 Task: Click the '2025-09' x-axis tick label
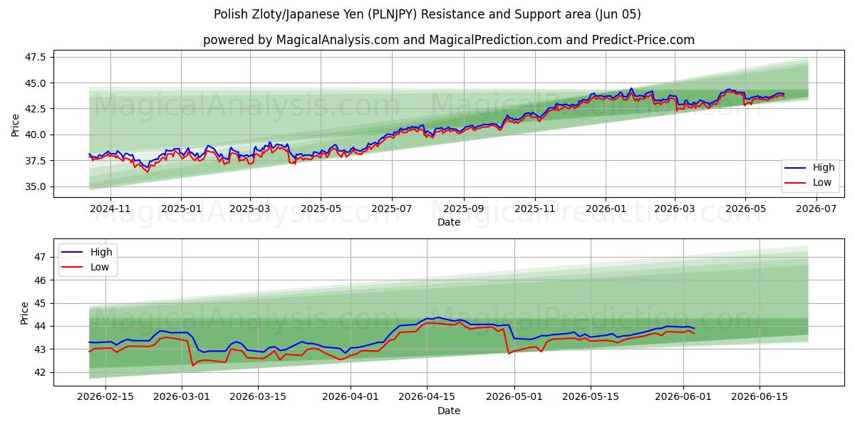coord(464,208)
